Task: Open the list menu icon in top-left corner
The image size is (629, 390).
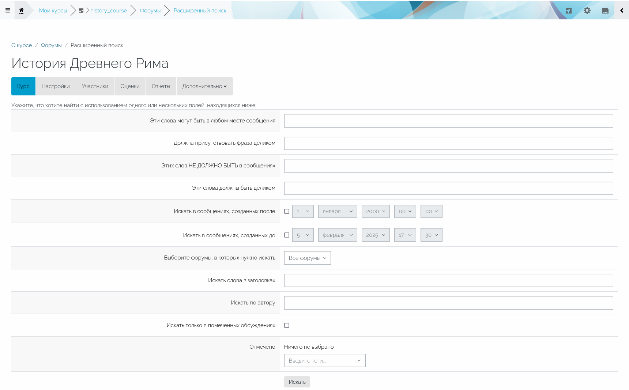Action: [7, 11]
